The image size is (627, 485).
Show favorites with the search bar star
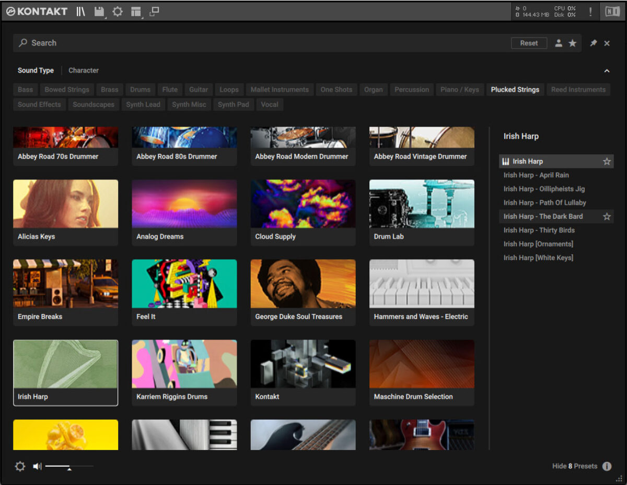[573, 43]
